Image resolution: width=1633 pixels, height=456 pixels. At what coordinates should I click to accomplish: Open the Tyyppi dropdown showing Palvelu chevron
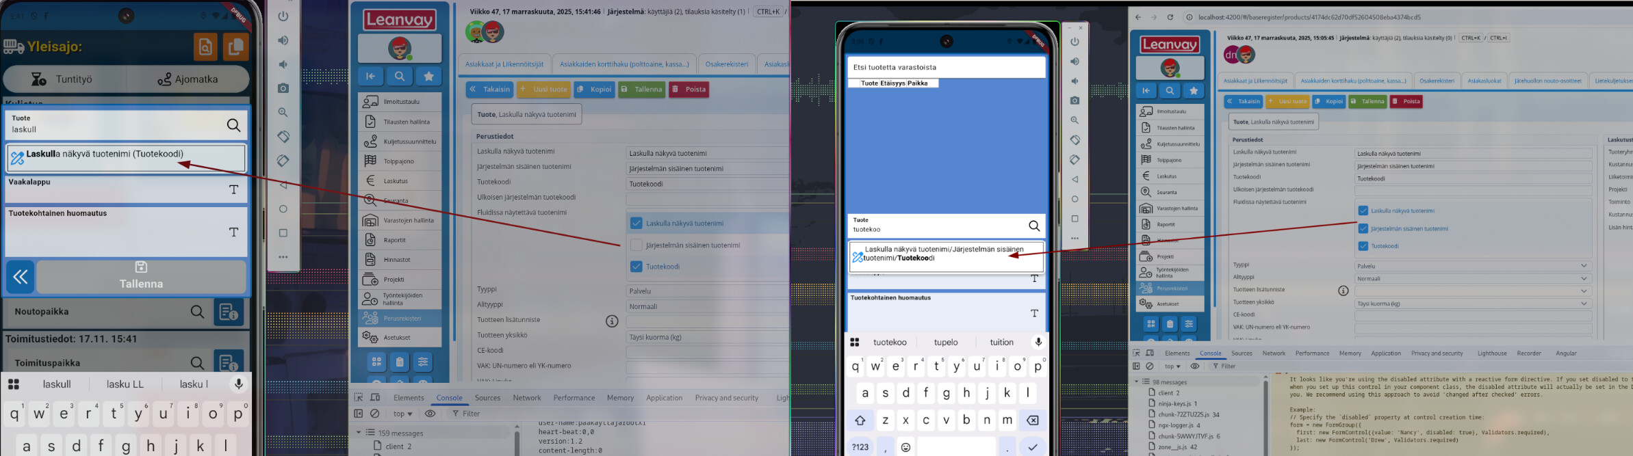click(1583, 266)
